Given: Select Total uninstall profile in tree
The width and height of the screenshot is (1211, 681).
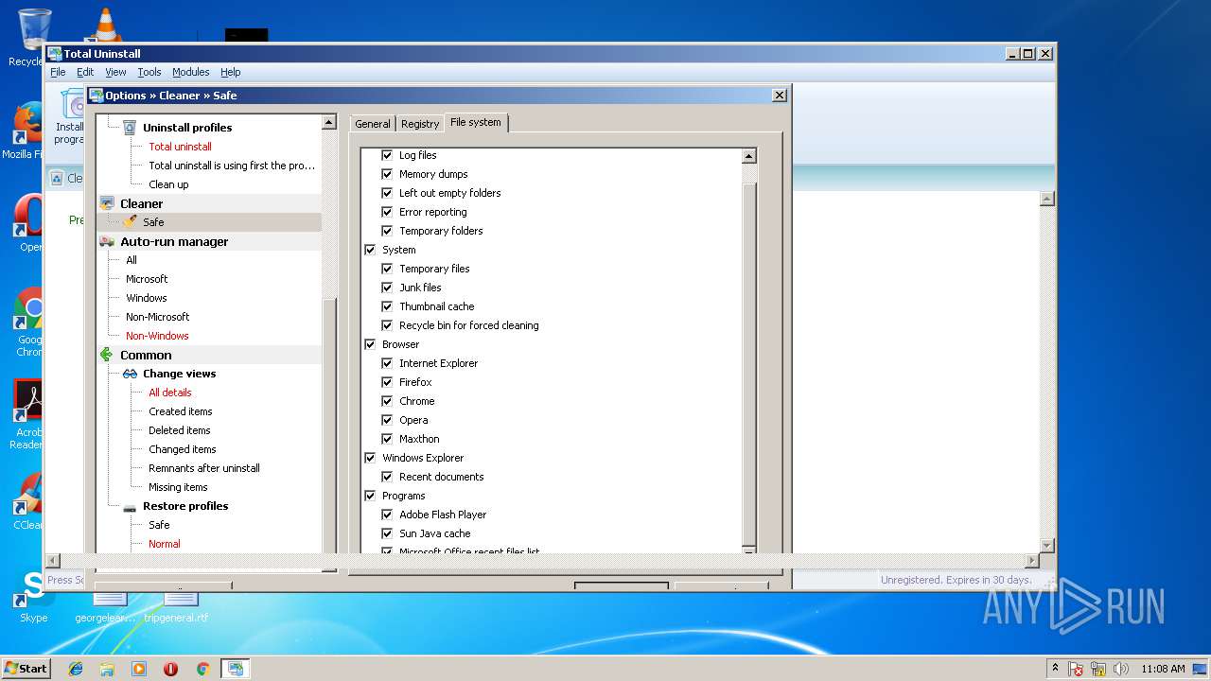Looking at the screenshot, I should click(x=180, y=147).
